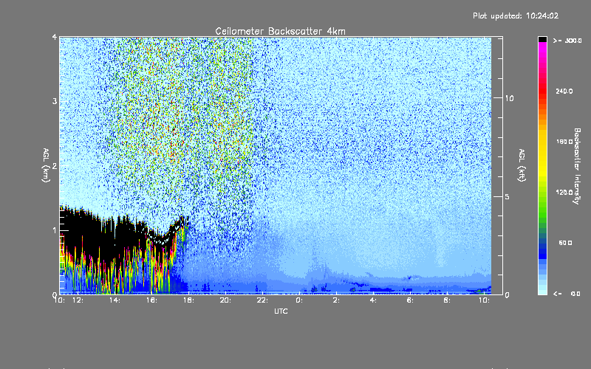Click the 3 tick on the AGL (km) axis
Image resolution: width=591 pixels, height=369 pixels.
click(55, 101)
